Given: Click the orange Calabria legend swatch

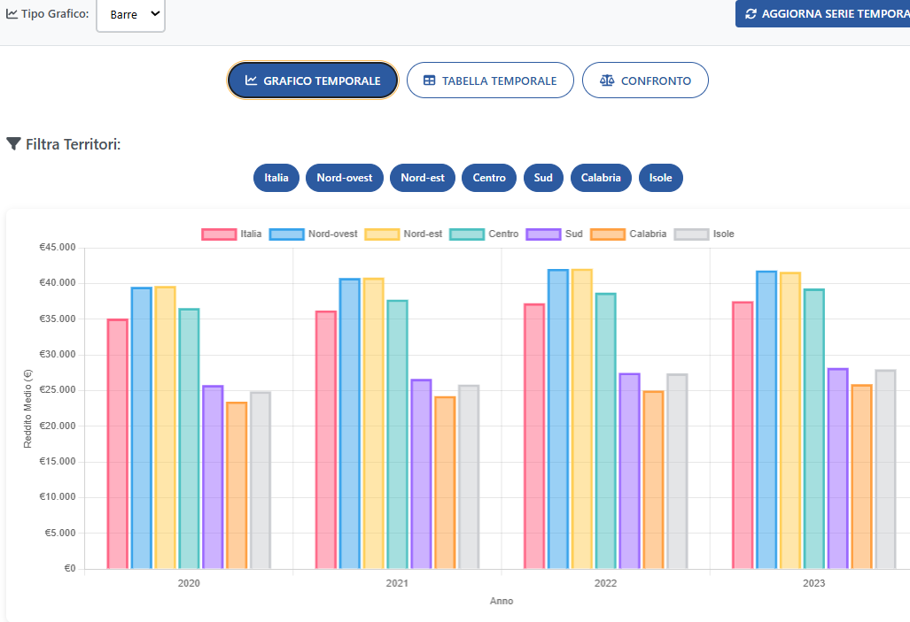Looking at the screenshot, I should pyautogui.click(x=608, y=234).
